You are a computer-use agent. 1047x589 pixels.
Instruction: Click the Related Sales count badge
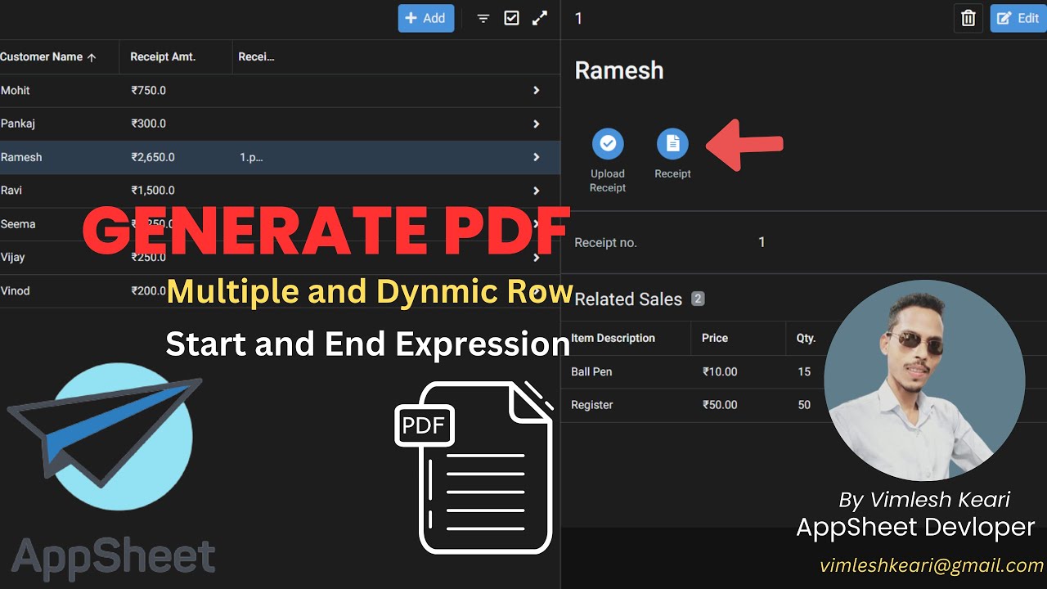point(698,299)
